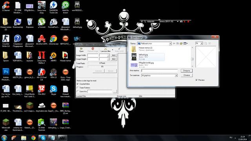Click the CCleaner desktop icon

coord(6,6)
